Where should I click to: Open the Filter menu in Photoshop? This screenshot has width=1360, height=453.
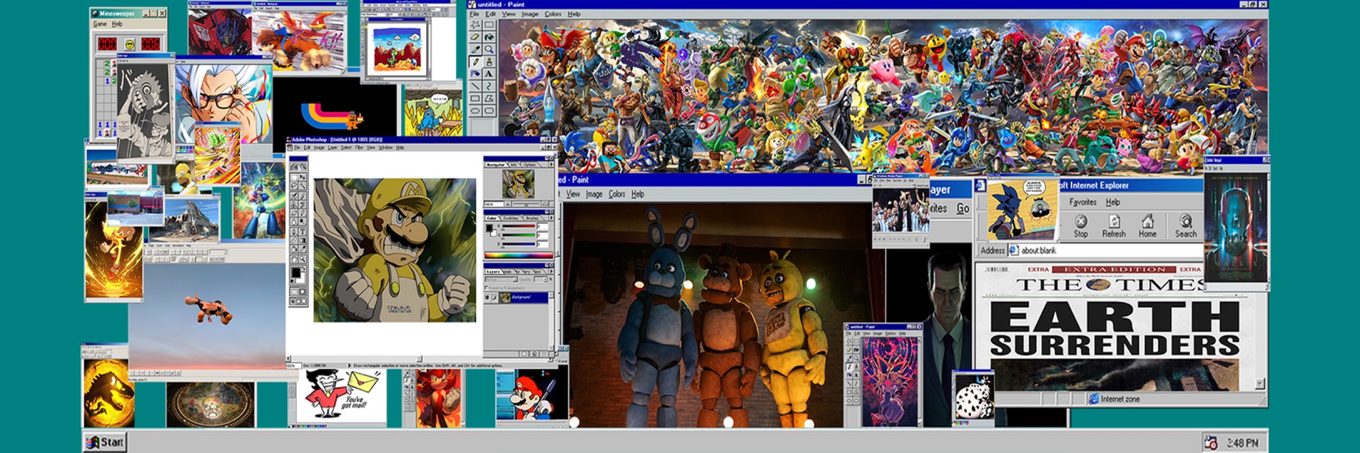click(359, 148)
